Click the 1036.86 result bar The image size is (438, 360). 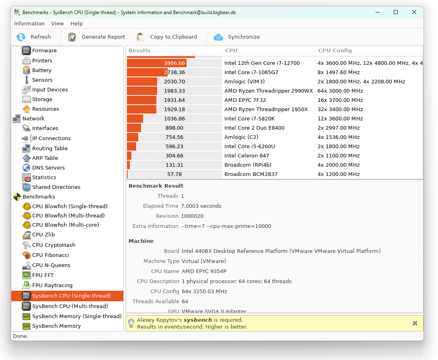(x=174, y=119)
